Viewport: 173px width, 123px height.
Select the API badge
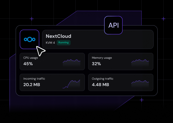[113, 25]
